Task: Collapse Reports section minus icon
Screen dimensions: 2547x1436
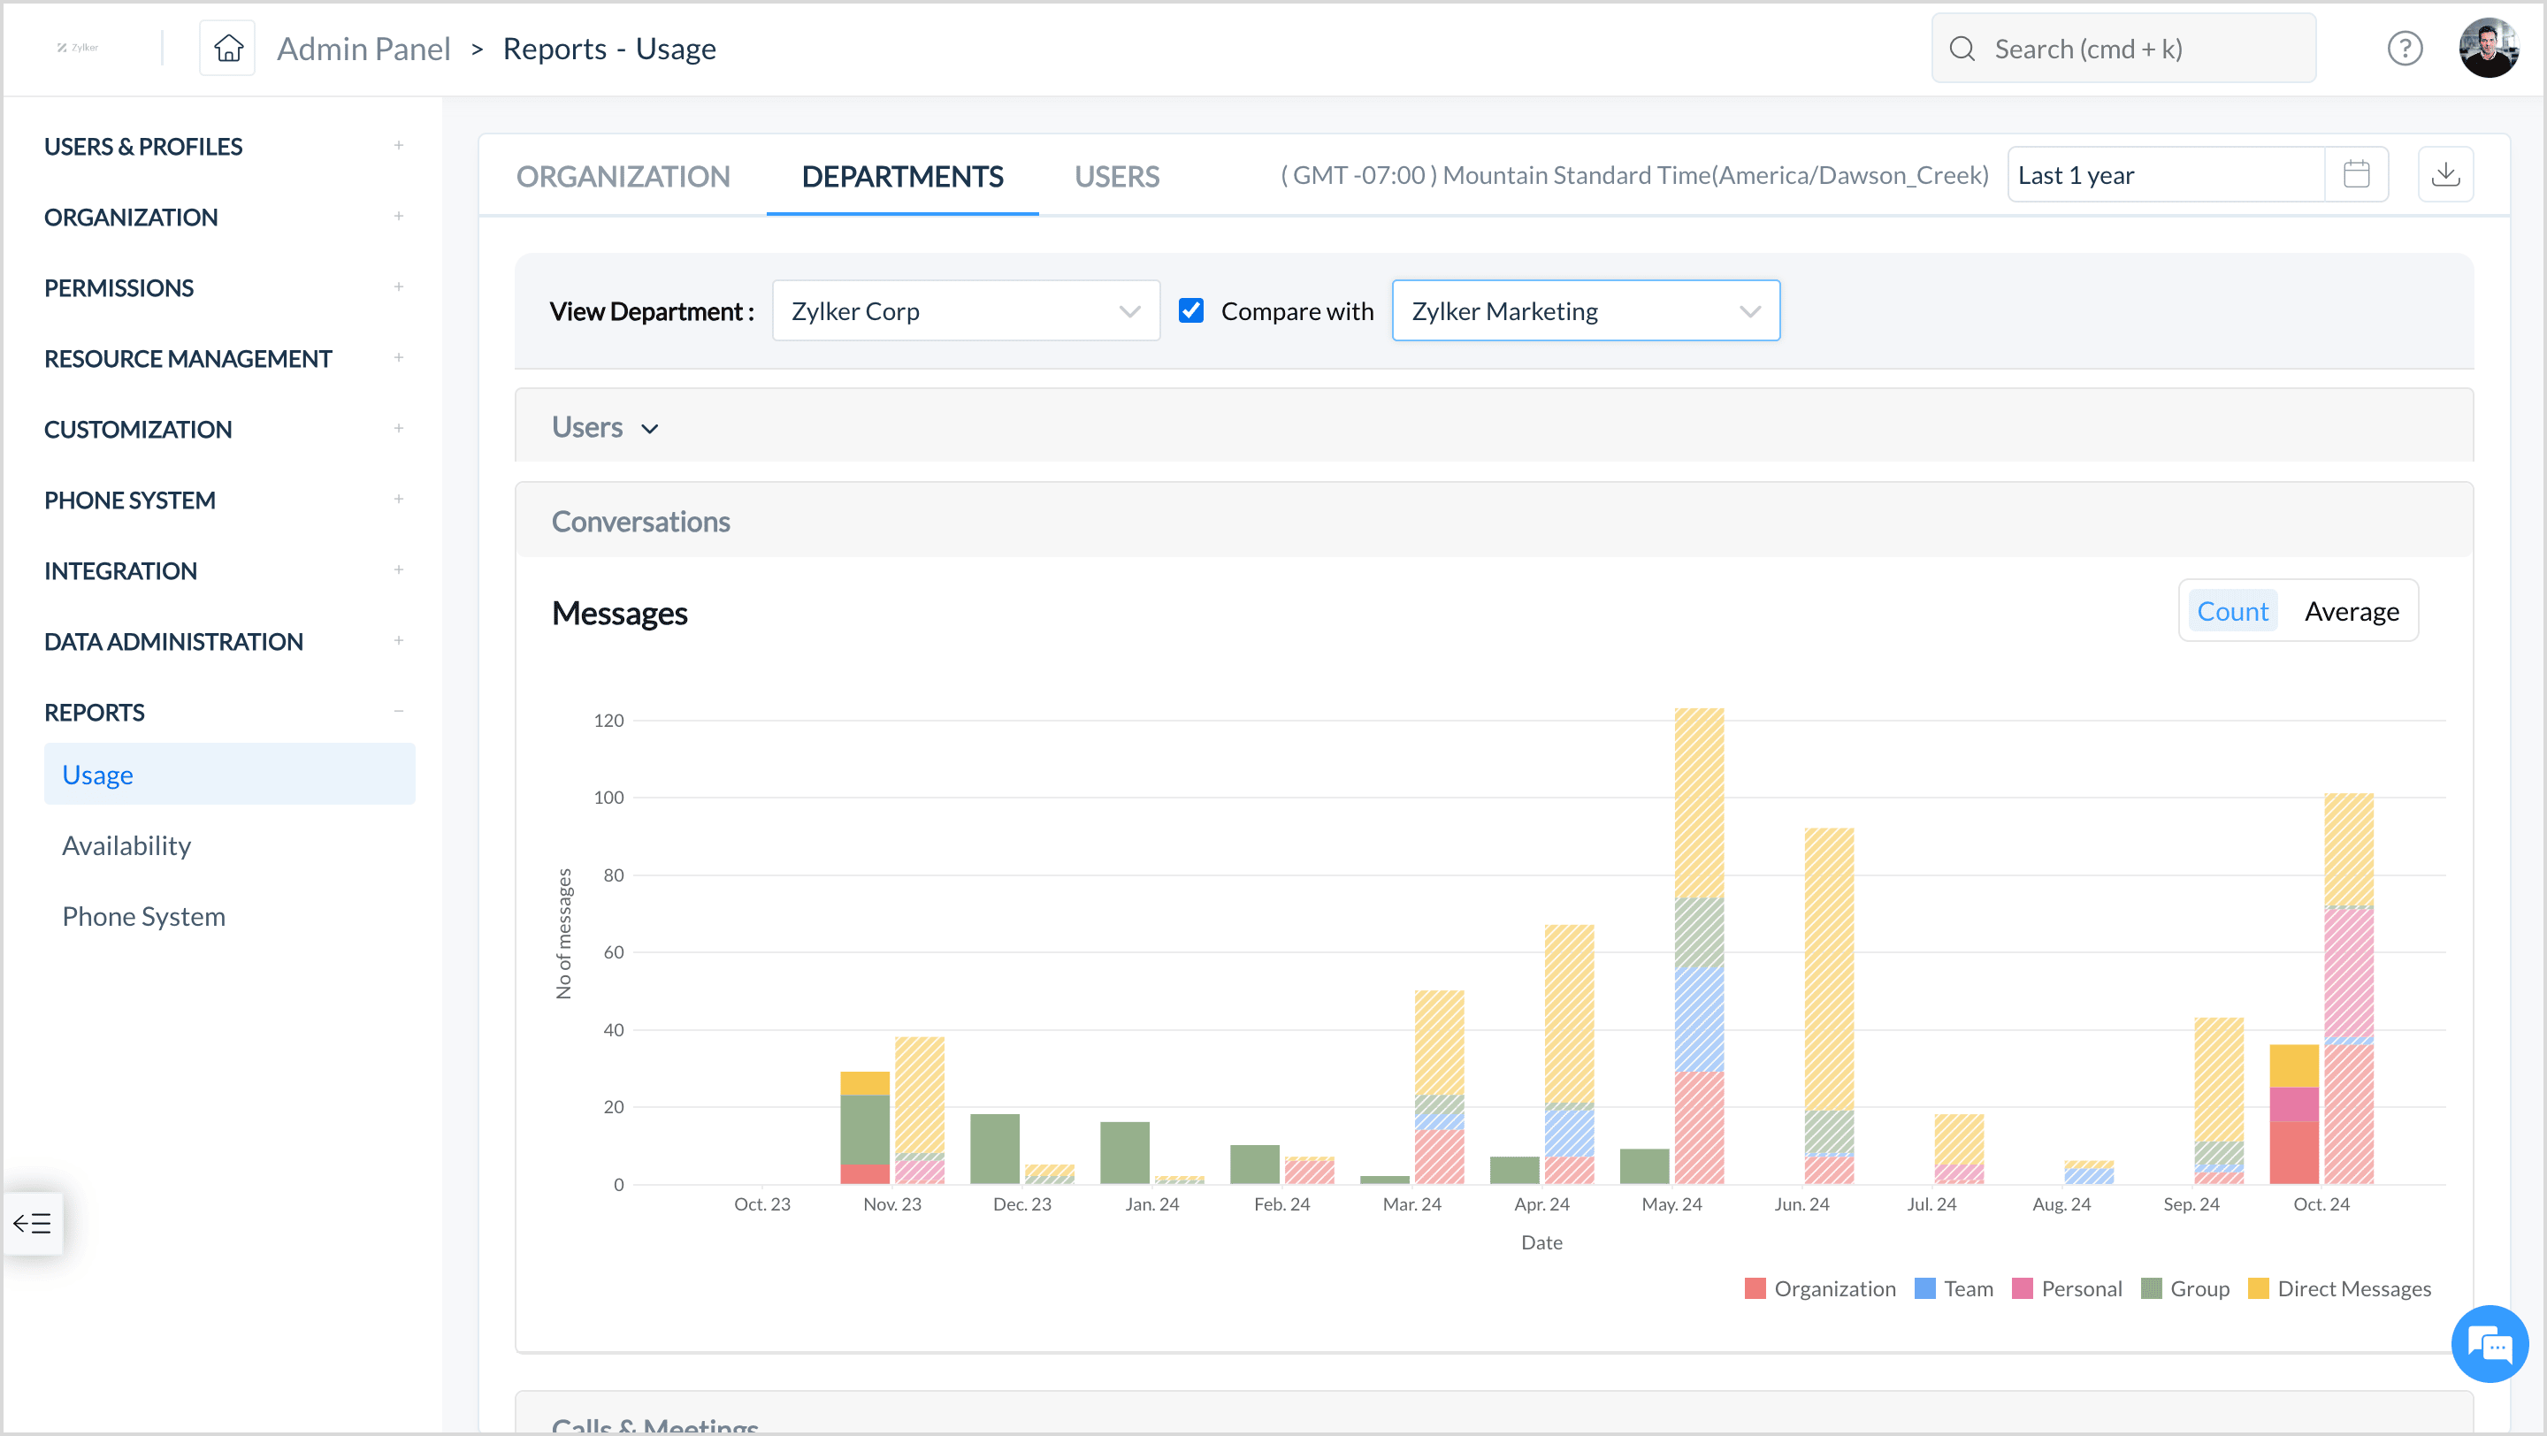Action: coord(399,712)
